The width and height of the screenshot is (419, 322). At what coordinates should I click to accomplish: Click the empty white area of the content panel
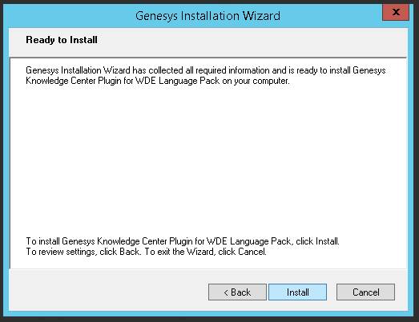tap(208, 160)
